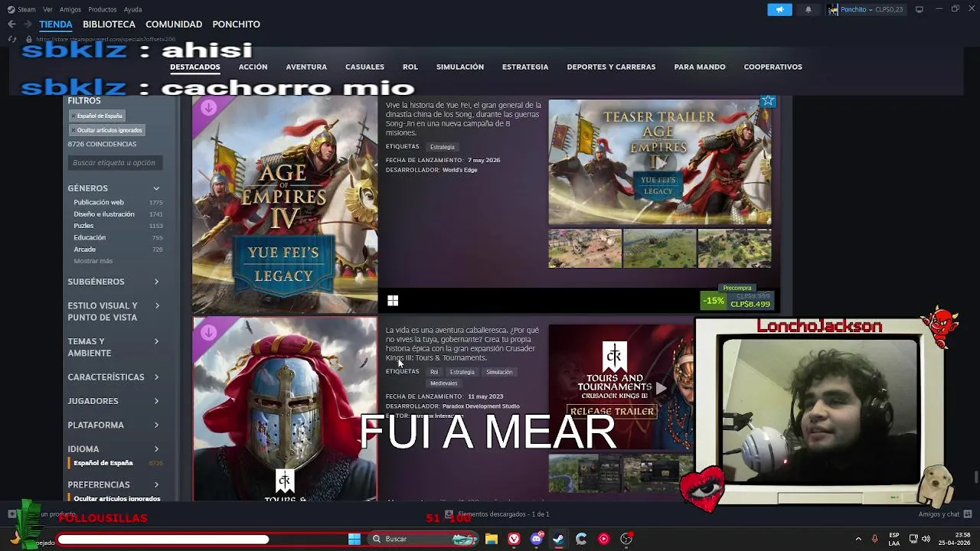Click the Rol tag on Crusader Kings
The image size is (980, 551).
click(434, 372)
